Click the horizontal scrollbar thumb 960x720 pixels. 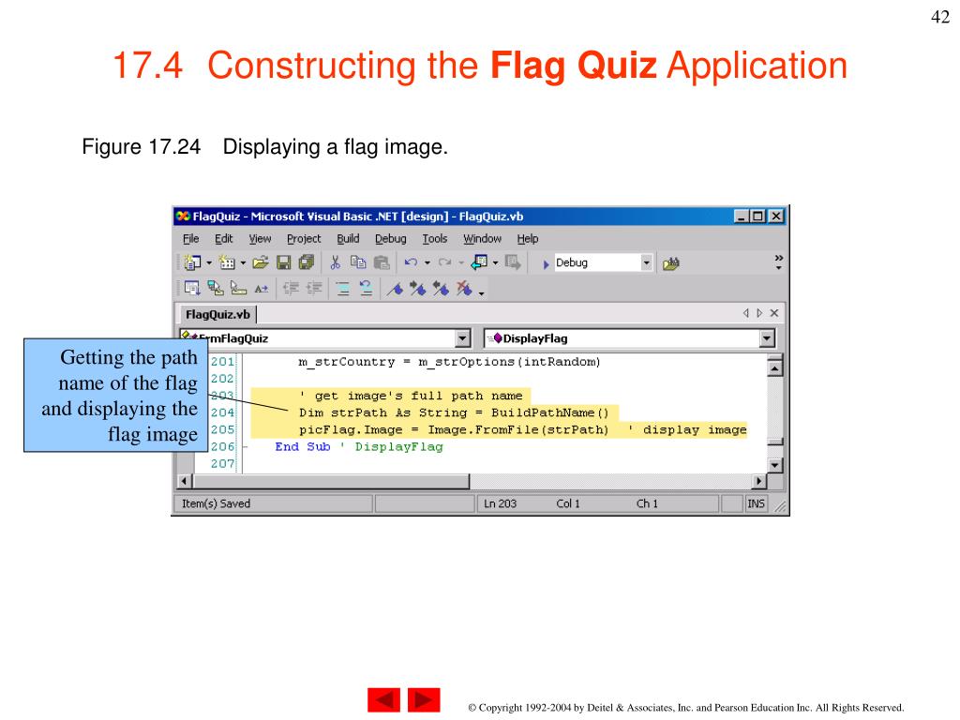coord(331,481)
